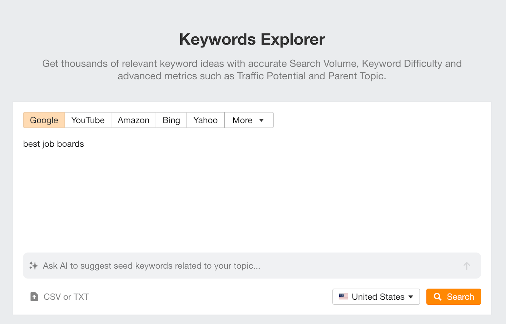This screenshot has width=506, height=324.
Task: Switch to the Bing tab
Action: click(x=171, y=120)
